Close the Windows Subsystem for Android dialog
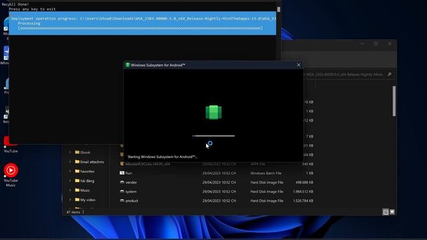Screen dimensions: 427x240 pos(298,65)
